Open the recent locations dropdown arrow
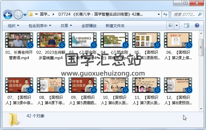206x130 pixels. pyautogui.click(x=25, y=15)
